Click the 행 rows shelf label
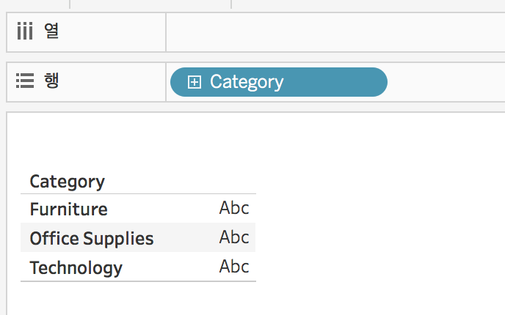Viewport: 505px width, 315px height. point(51,81)
